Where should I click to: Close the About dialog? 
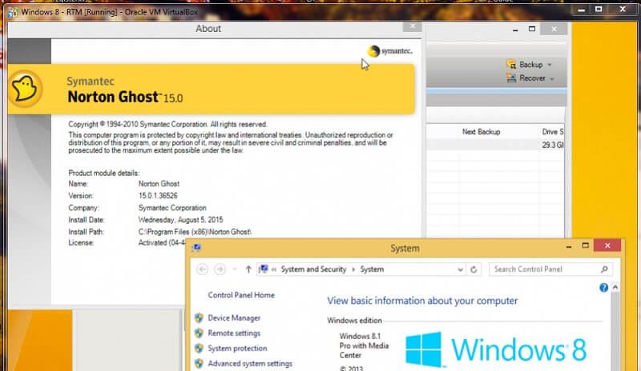(412, 26)
